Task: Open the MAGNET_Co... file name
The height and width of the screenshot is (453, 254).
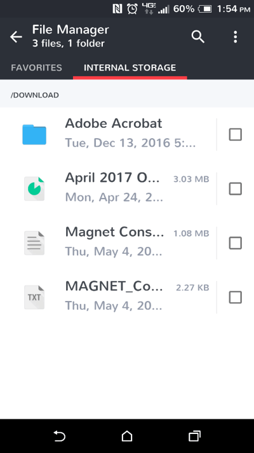Action: [x=114, y=286]
